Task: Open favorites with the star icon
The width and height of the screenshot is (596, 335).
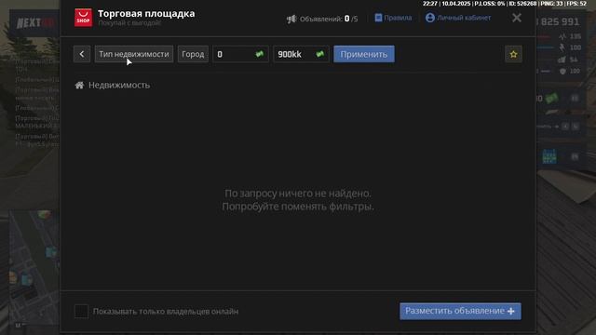Action: click(513, 54)
